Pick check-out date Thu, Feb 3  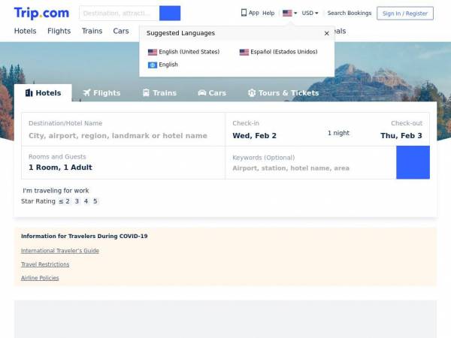[401, 136]
